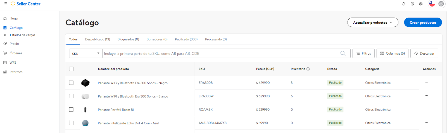Open actions menu for ERA300W row
The width and height of the screenshot is (447, 133).
pos(427,96)
